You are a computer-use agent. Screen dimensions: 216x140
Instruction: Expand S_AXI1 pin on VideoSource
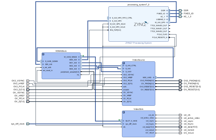(124, 72)
